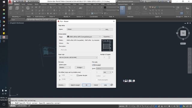Expand the Draw panel dropdown
Viewport: 192px width, 108px height.
tap(52, 16)
